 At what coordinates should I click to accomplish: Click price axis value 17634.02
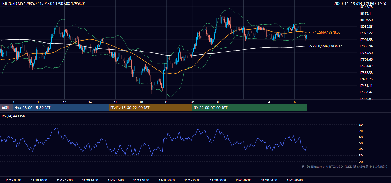tap(366, 66)
